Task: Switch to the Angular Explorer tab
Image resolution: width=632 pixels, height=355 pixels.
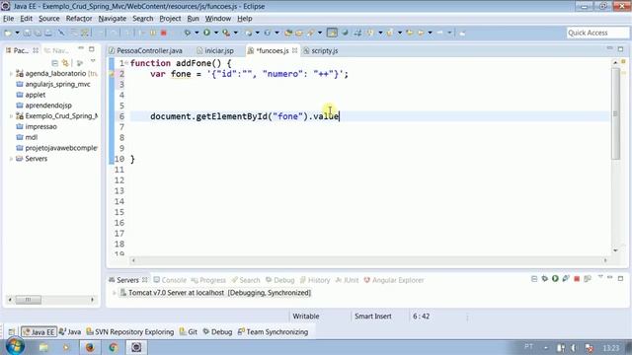Action: (x=393, y=280)
